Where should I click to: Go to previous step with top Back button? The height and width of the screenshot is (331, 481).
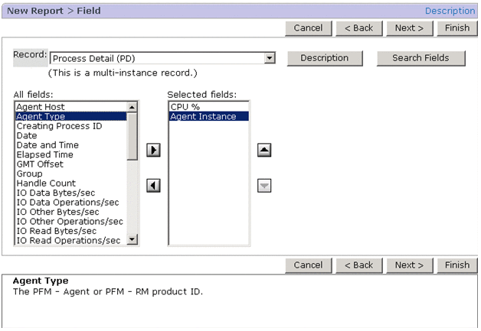point(358,28)
